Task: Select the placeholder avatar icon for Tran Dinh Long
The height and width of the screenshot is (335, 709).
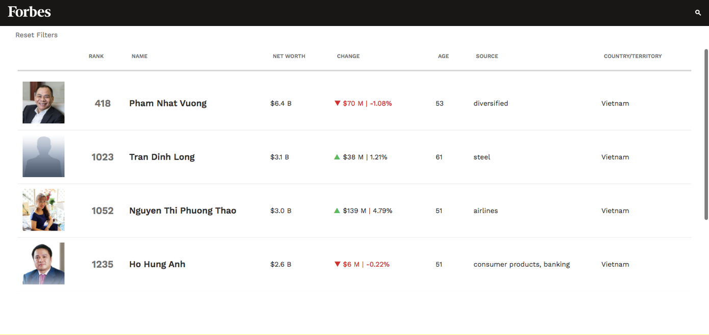Action: (x=43, y=156)
